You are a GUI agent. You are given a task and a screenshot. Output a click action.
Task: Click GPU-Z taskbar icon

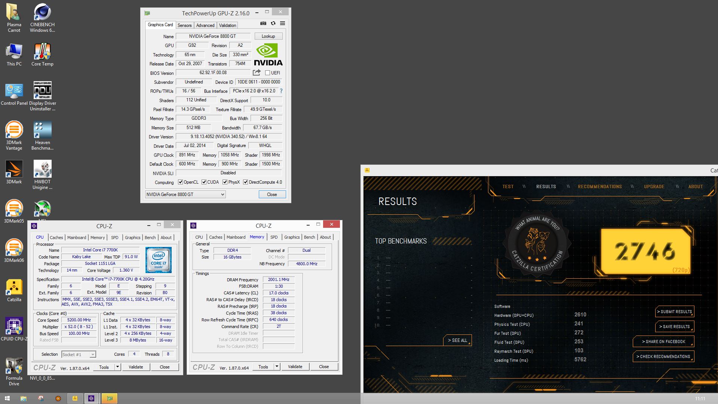tap(110, 398)
